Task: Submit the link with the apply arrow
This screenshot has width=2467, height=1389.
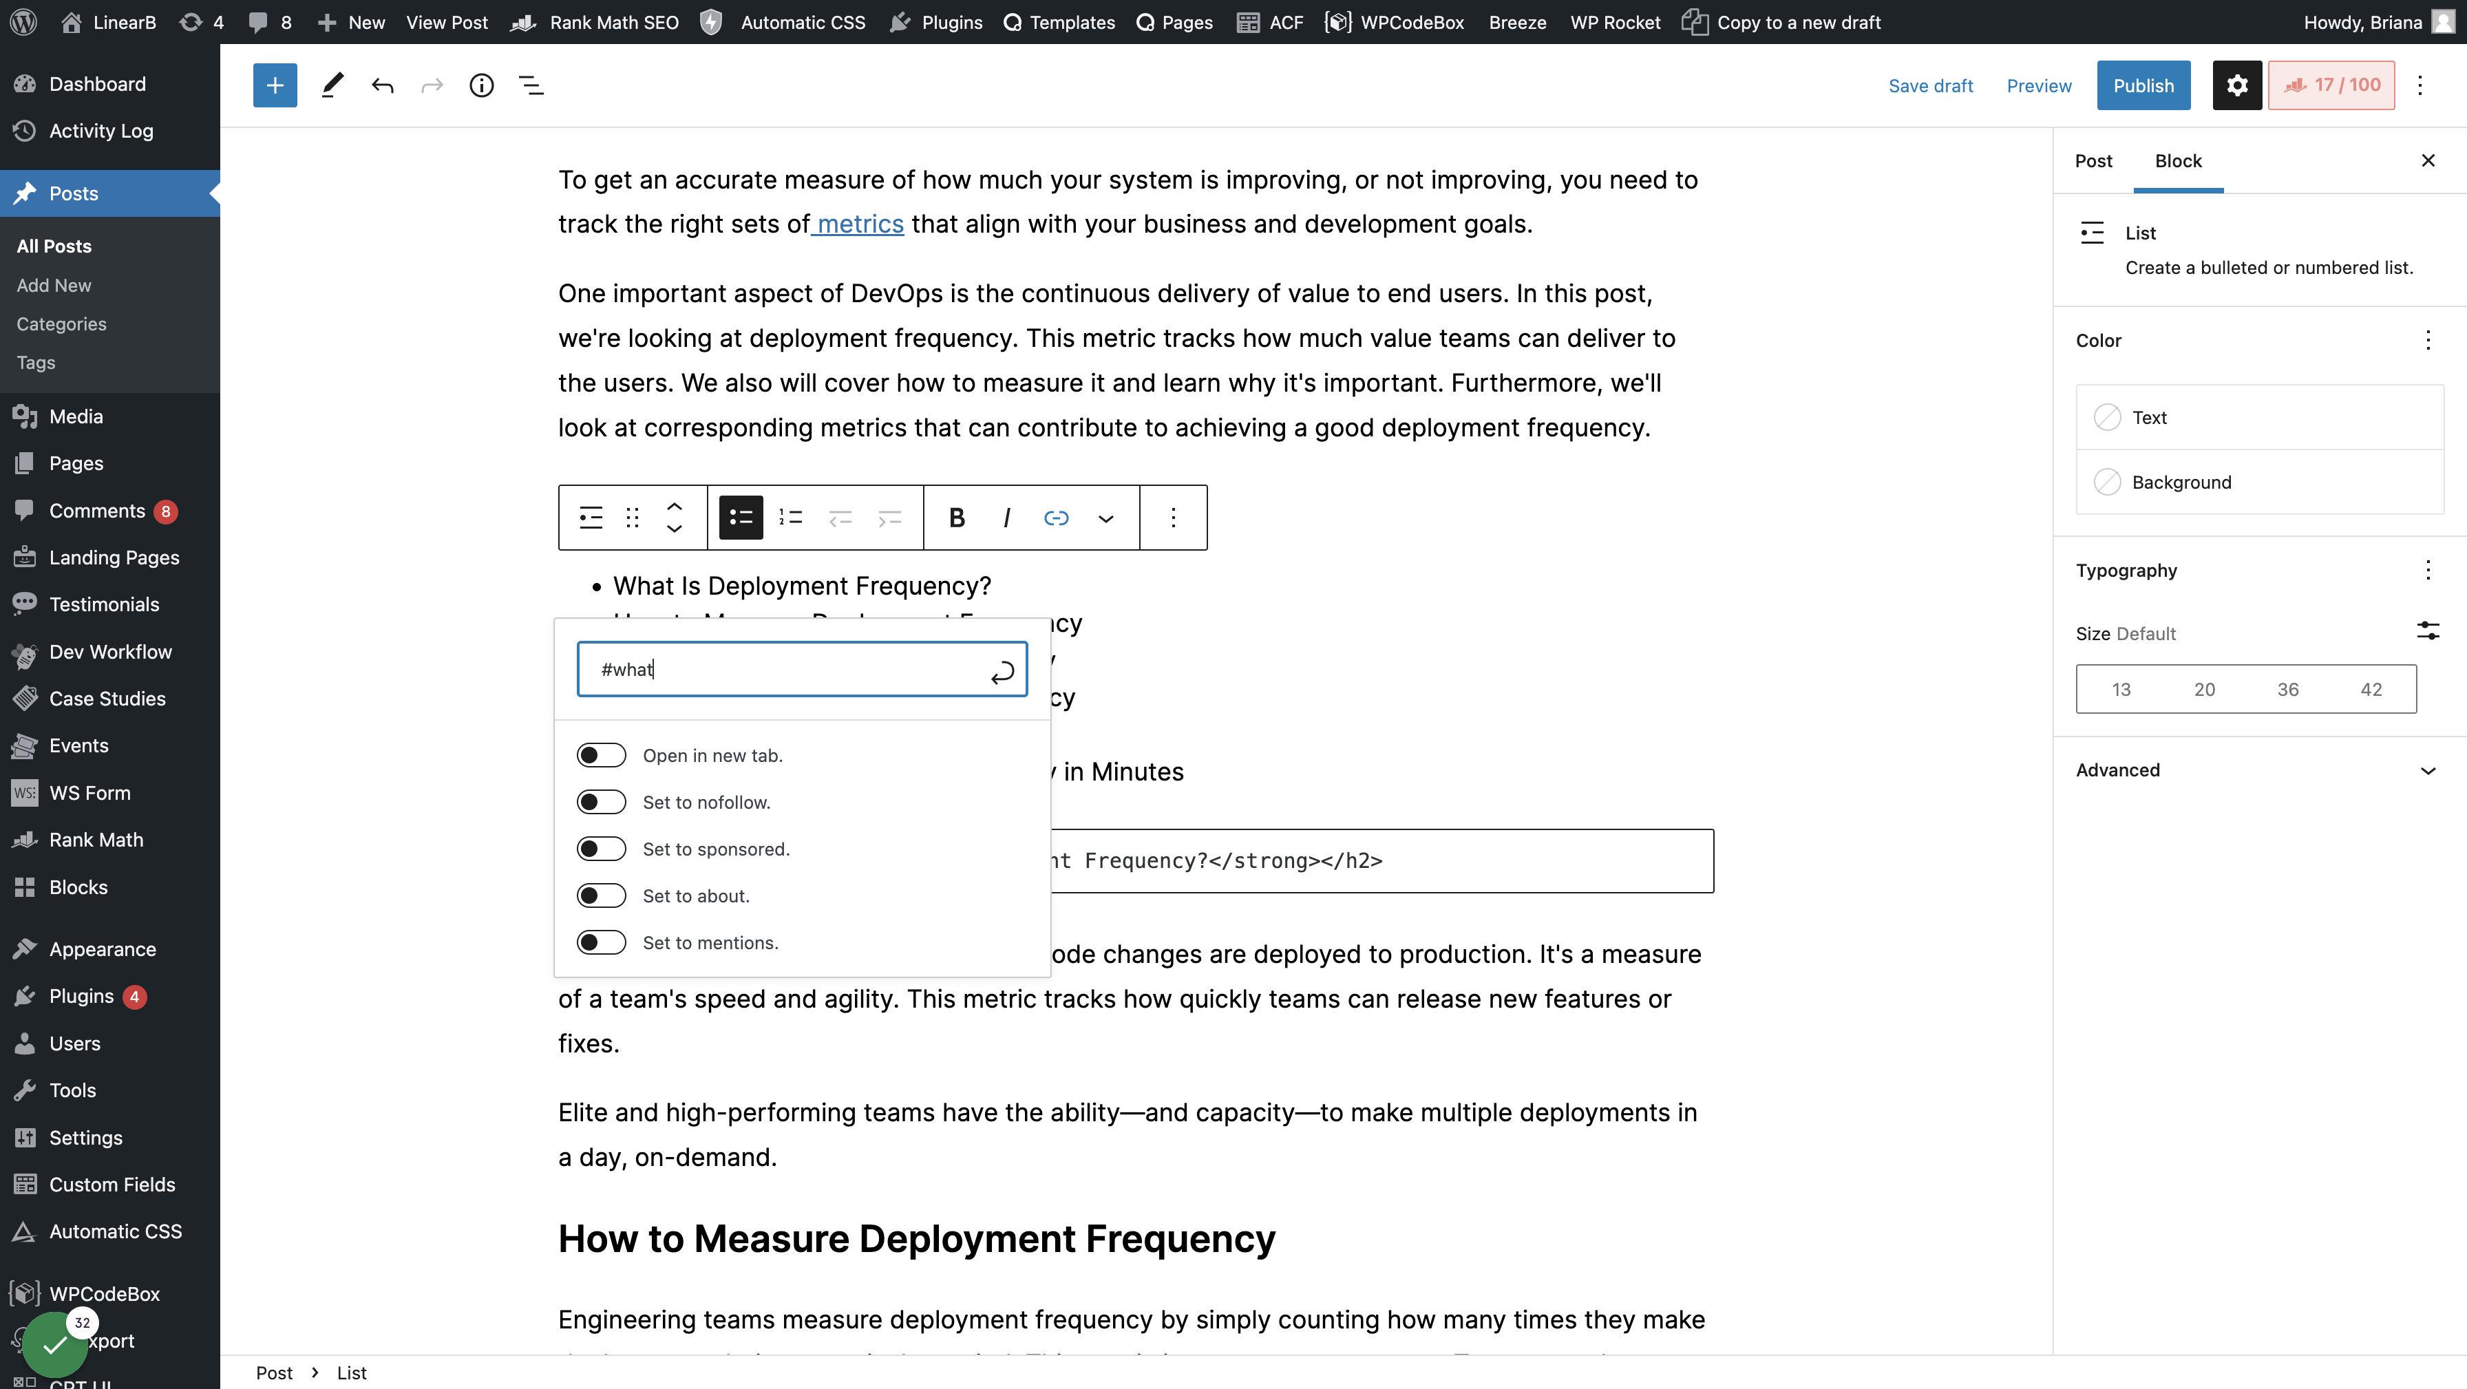Action: (x=1002, y=673)
